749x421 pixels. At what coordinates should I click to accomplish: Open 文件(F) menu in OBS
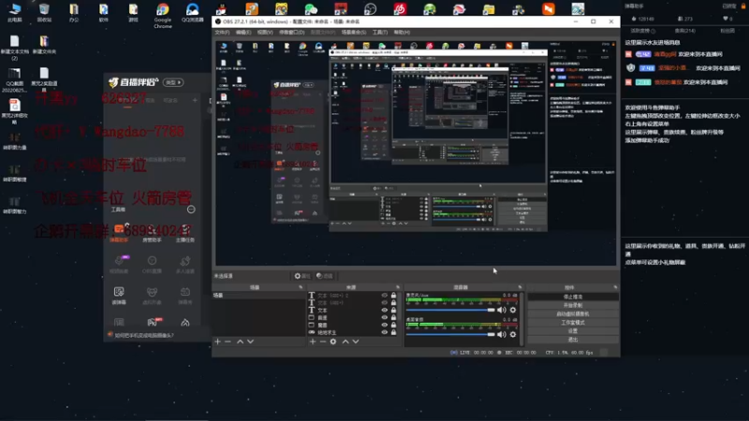point(222,33)
